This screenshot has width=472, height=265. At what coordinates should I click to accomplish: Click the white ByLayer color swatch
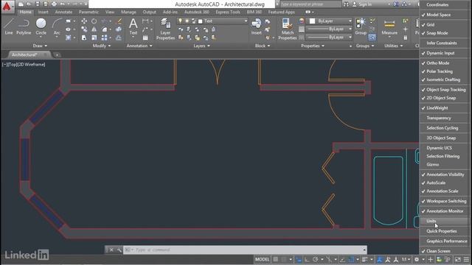[312, 21]
